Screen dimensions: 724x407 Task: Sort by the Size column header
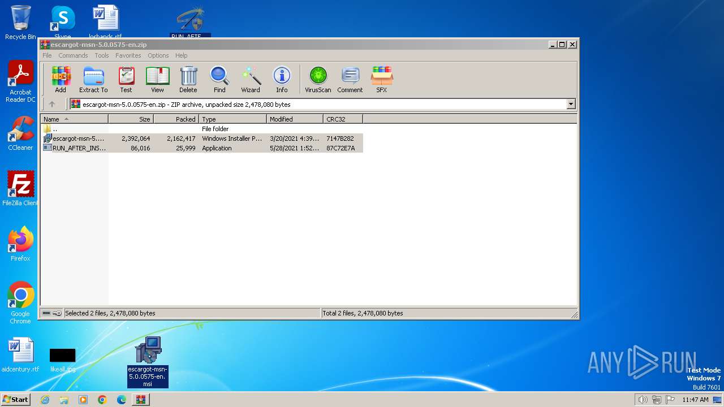pos(131,119)
